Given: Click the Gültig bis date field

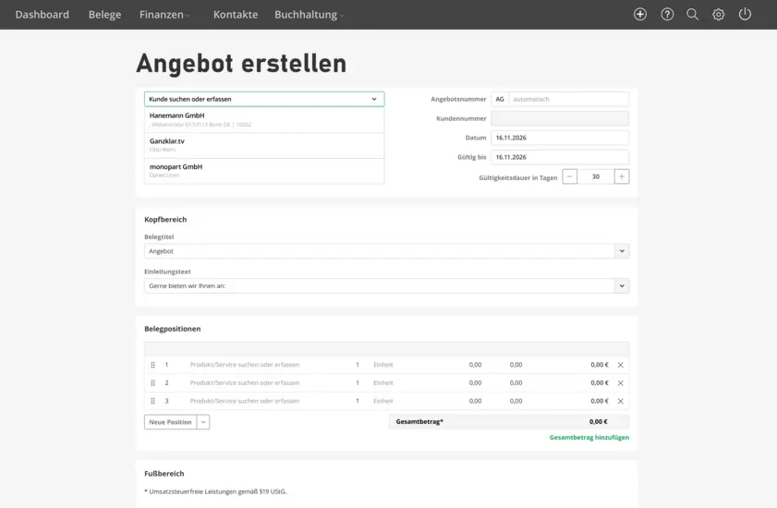Looking at the screenshot, I should pyautogui.click(x=559, y=157).
